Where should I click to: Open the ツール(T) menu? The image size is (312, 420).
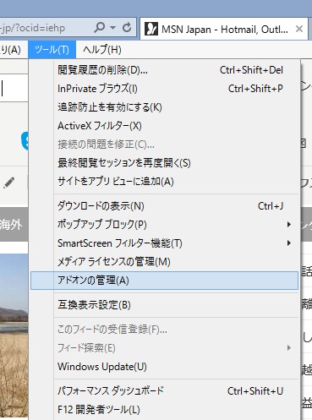click(52, 50)
